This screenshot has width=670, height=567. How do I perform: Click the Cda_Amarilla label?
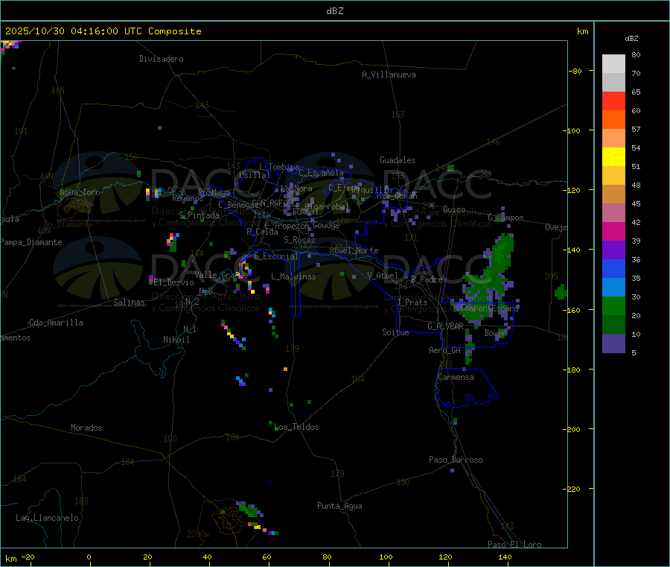(x=56, y=323)
